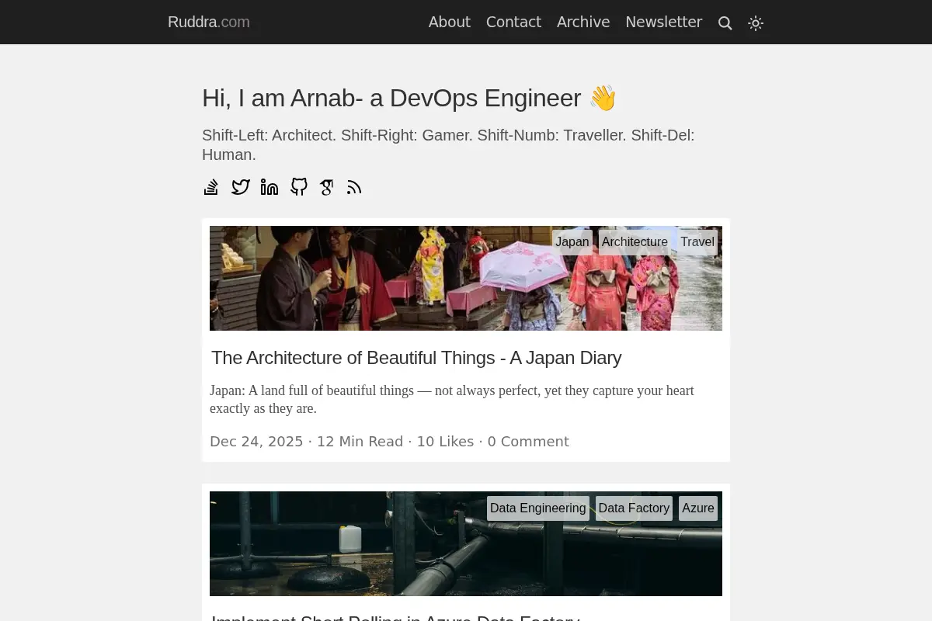Viewport: 932px width, 621px height.
Task: Open the Azure Data Factory pipes image
Action: click(466, 543)
